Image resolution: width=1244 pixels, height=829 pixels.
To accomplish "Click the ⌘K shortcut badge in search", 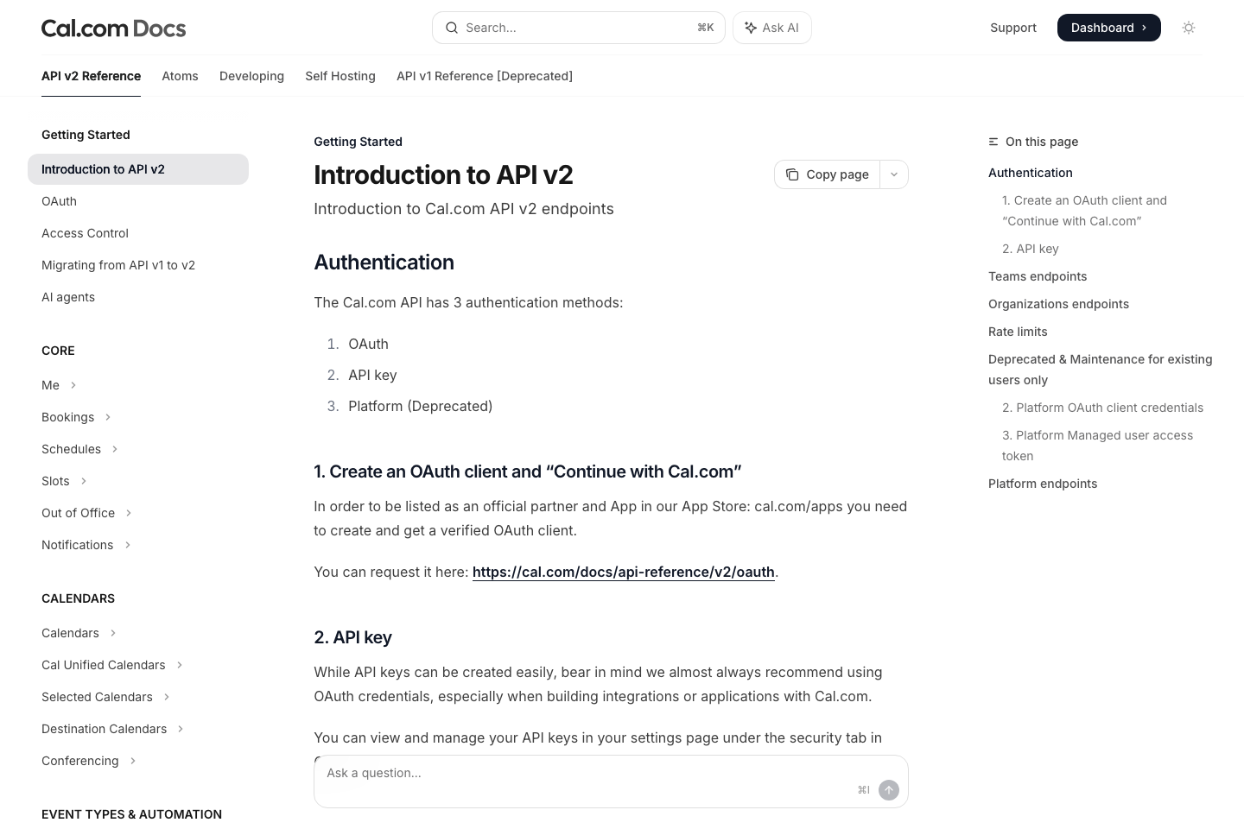I will 705,27.
